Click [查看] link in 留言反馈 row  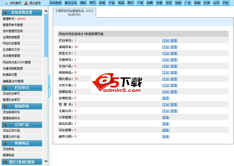[166, 124]
